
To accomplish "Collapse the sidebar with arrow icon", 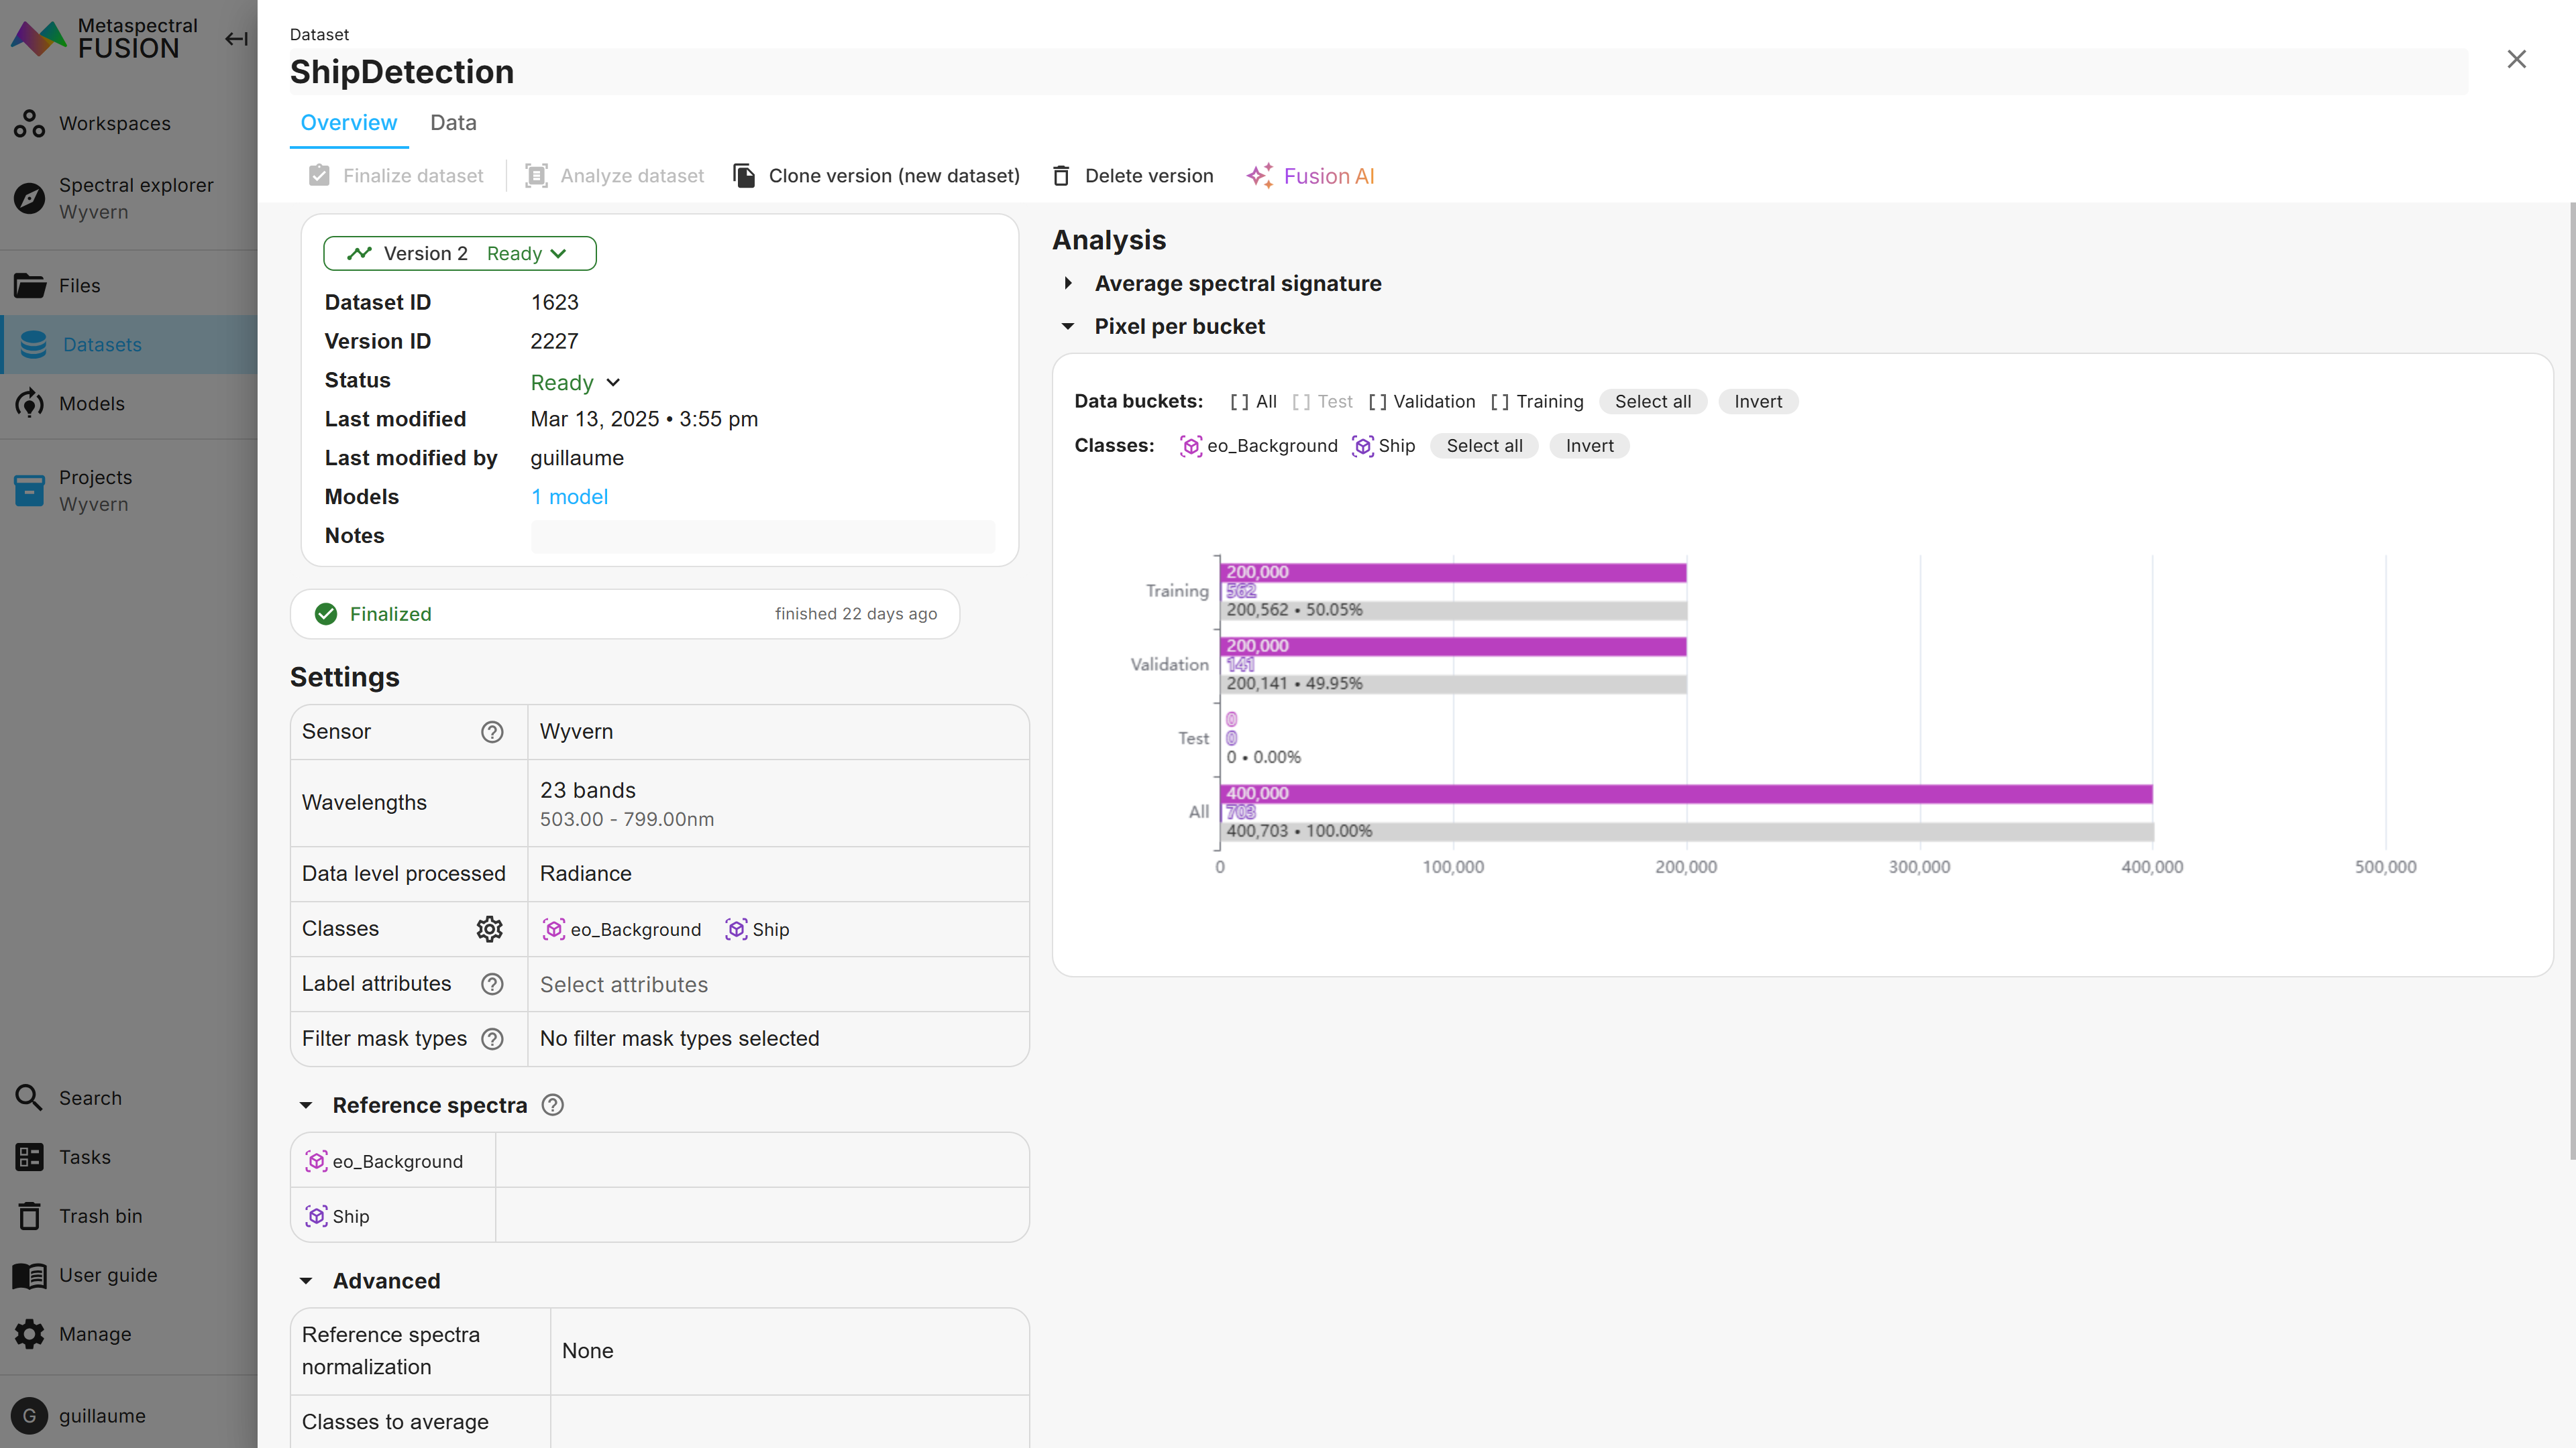I will tap(236, 39).
